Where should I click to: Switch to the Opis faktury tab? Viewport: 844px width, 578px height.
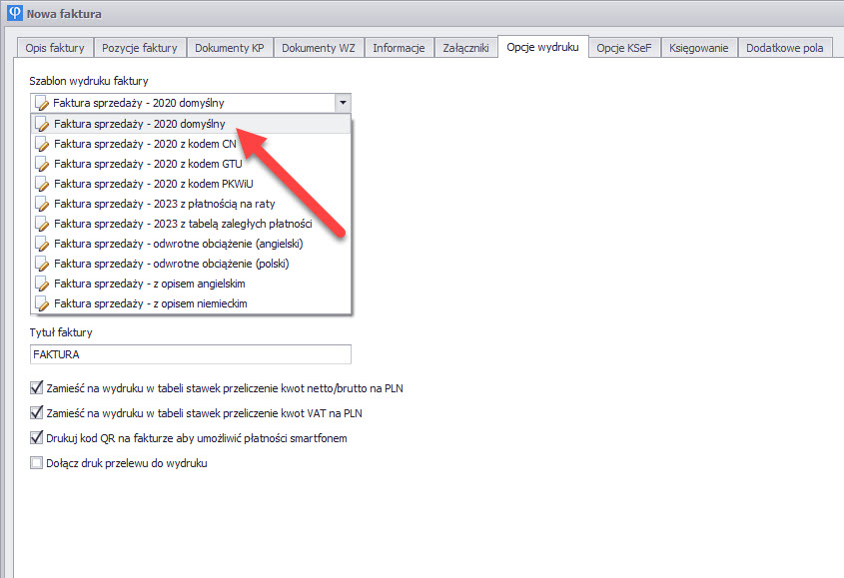click(x=55, y=48)
